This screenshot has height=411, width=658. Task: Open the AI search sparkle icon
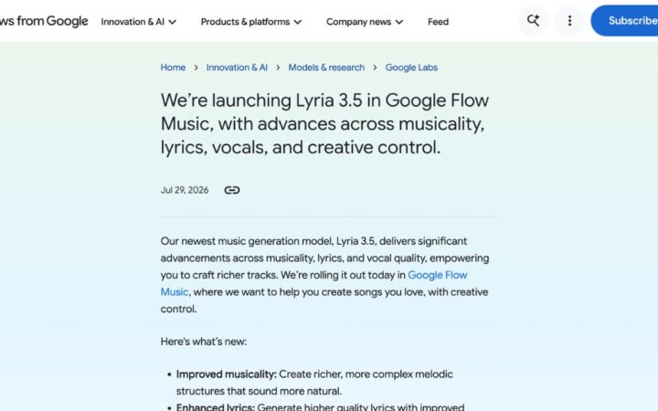(533, 20)
